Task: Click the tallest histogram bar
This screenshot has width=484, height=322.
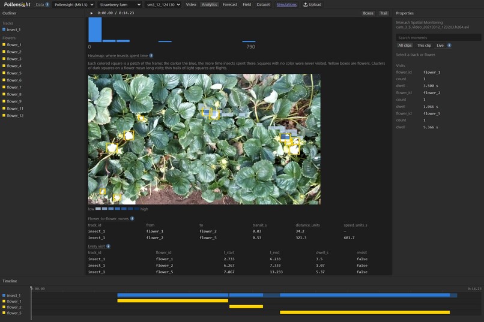Action: (x=95, y=29)
